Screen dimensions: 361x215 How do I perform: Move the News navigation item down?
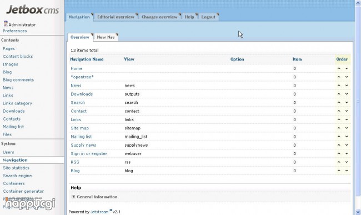[347, 86]
